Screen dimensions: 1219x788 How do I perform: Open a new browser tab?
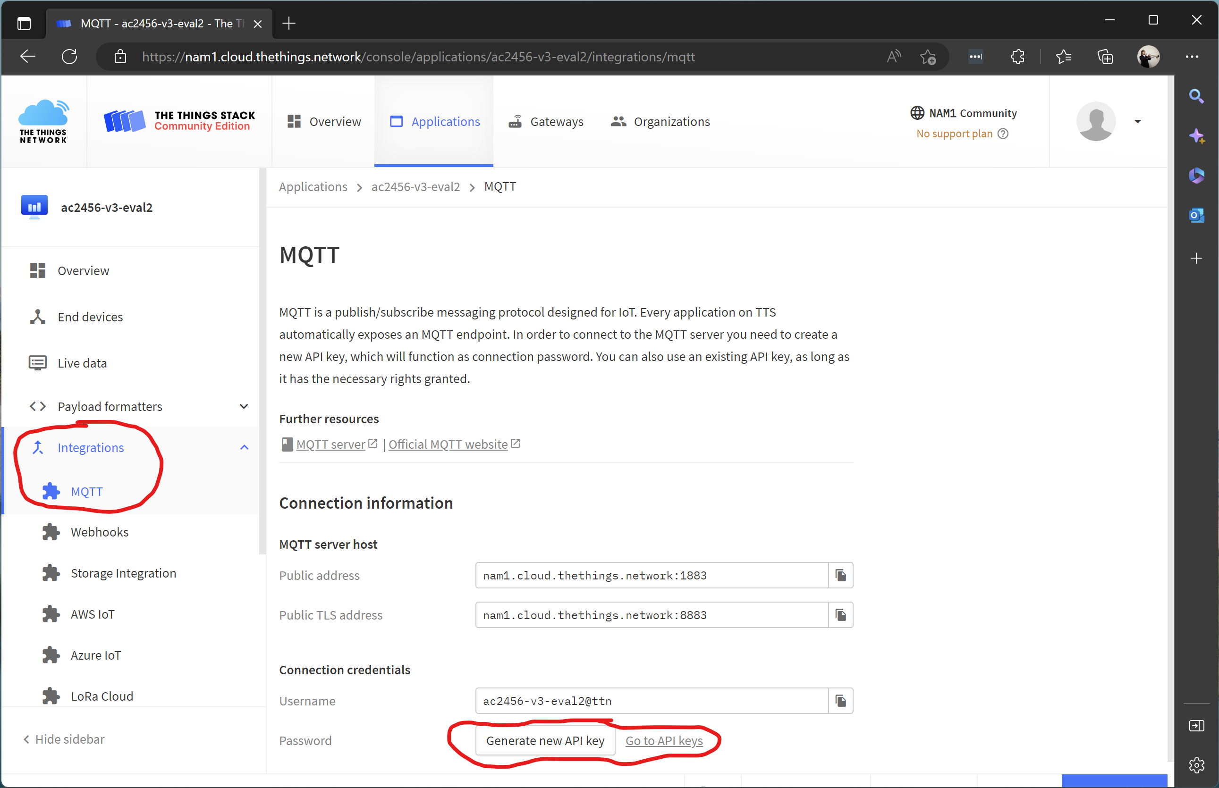289,24
